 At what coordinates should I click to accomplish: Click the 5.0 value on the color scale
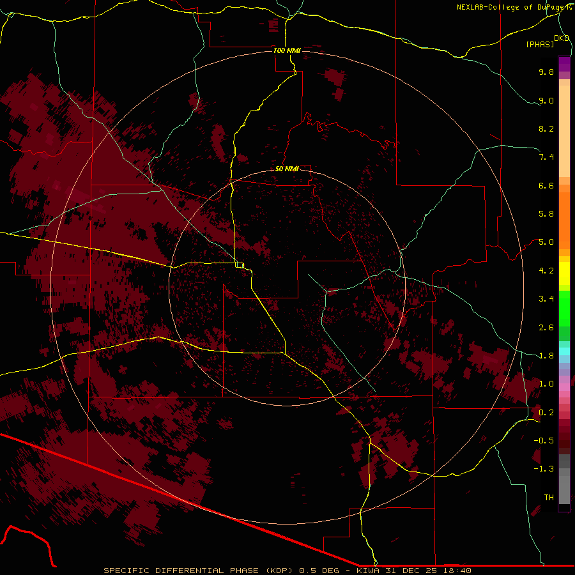(546, 242)
